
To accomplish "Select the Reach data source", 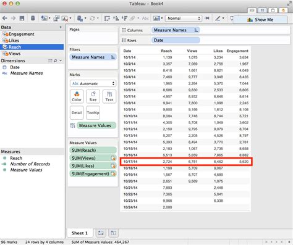I will (x=32, y=47).
